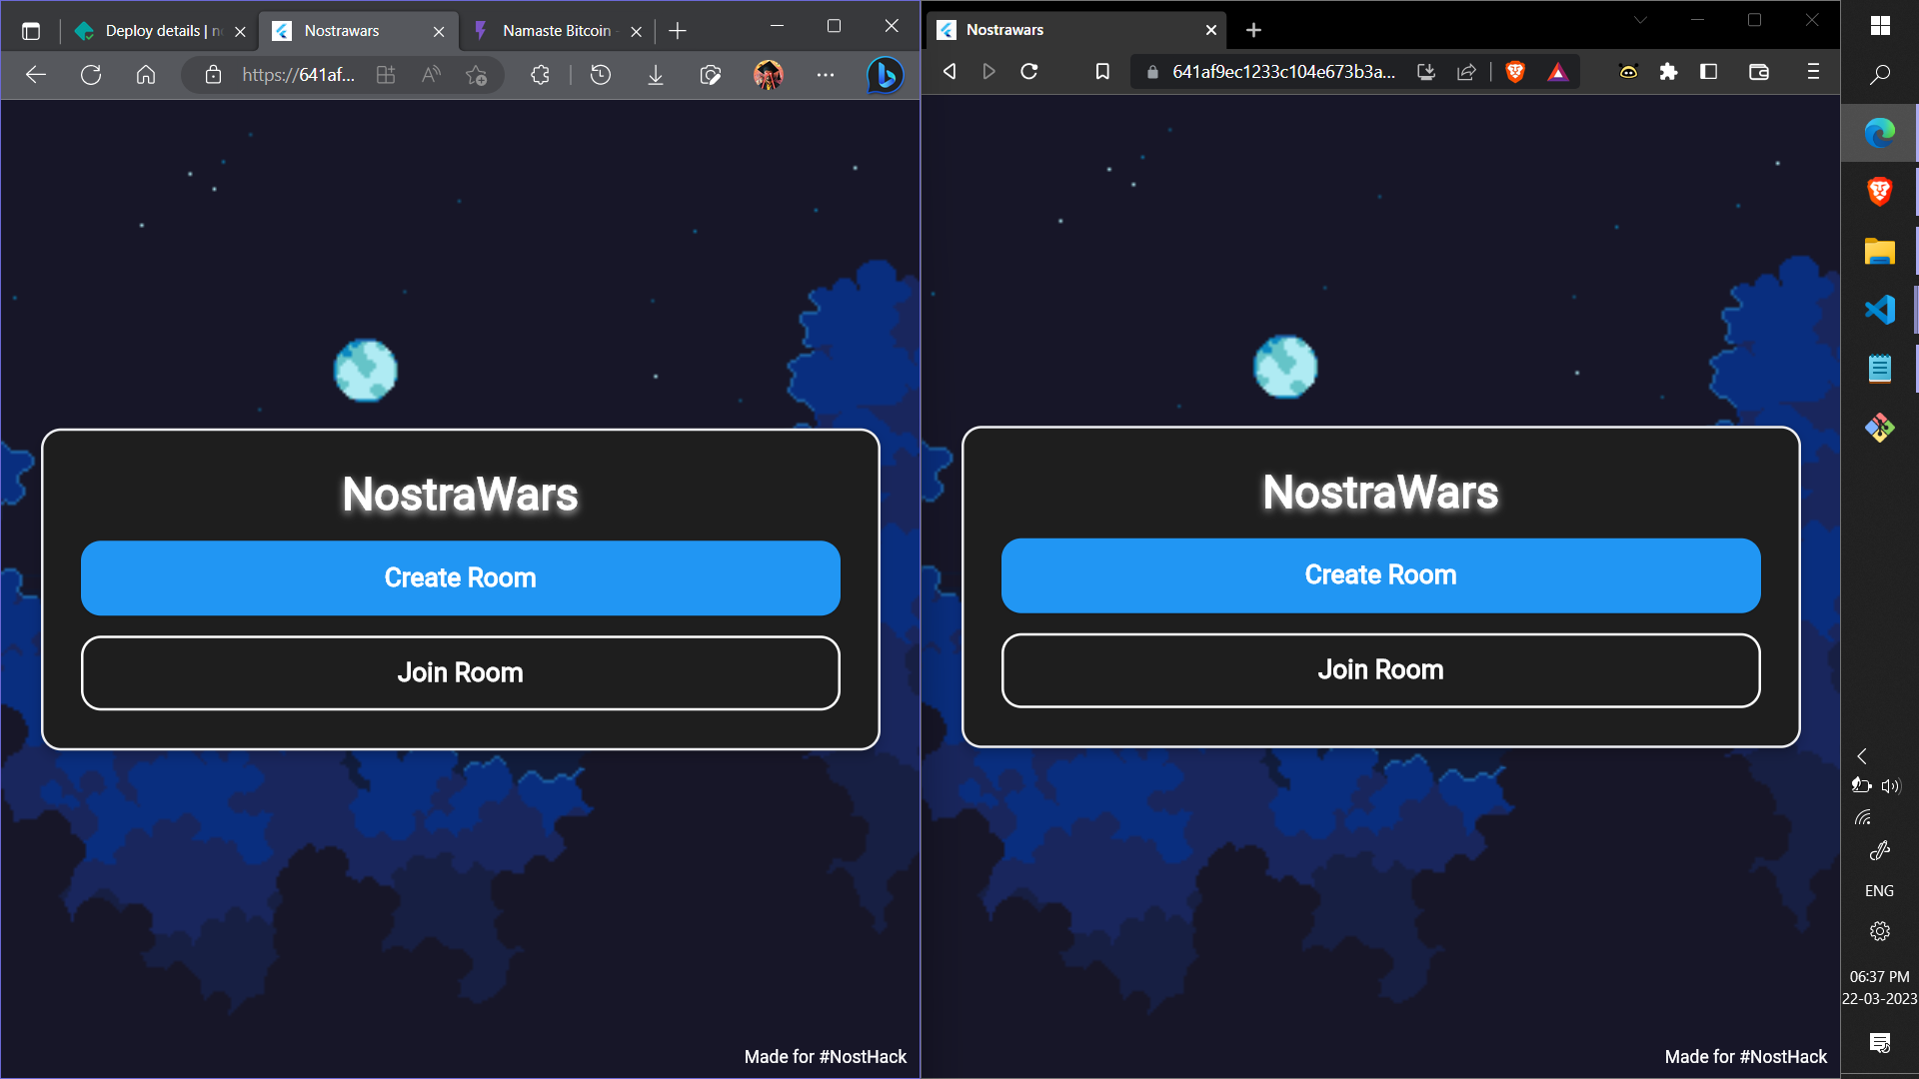Click Brave address bar URL field

point(1282,72)
